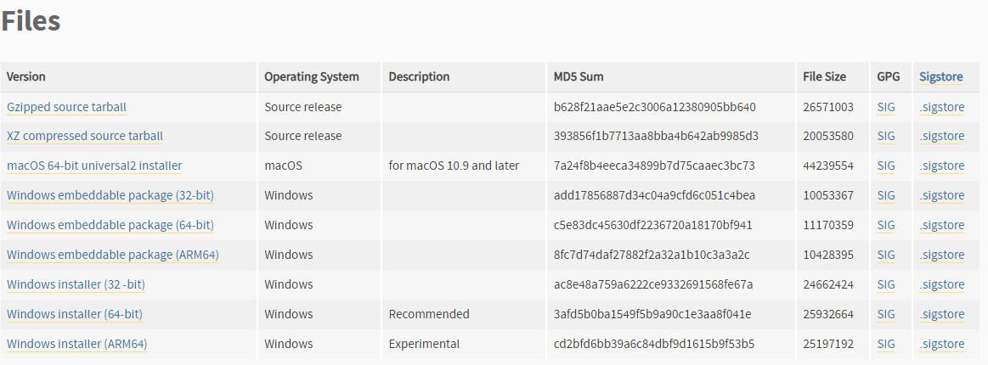This screenshot has height=365, width=988.
Task: Select Windows embeddable package (ARM64) link
Action: point(112,255)
